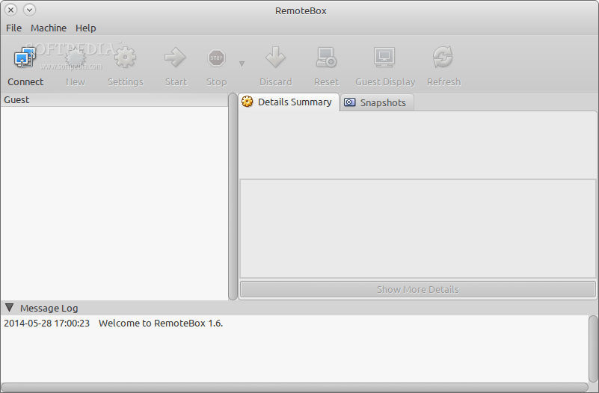This screenshot has width=599, height=393.
Task: Click the Discard down-arrow icon
Action: 275,58
